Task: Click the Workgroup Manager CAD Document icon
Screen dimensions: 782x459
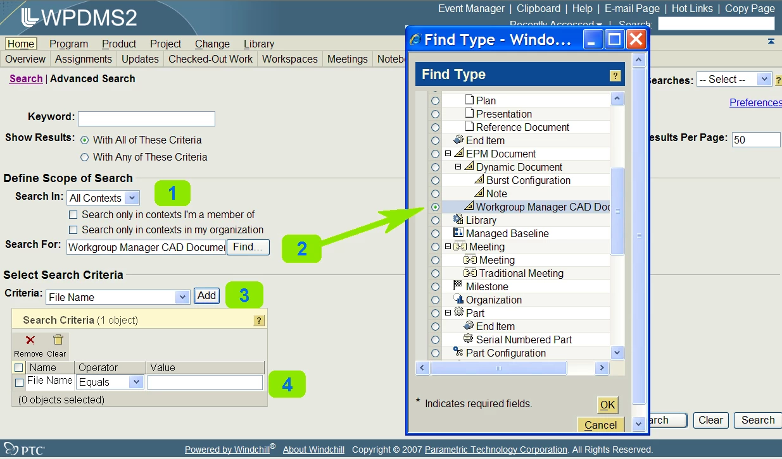Action: 469,206
